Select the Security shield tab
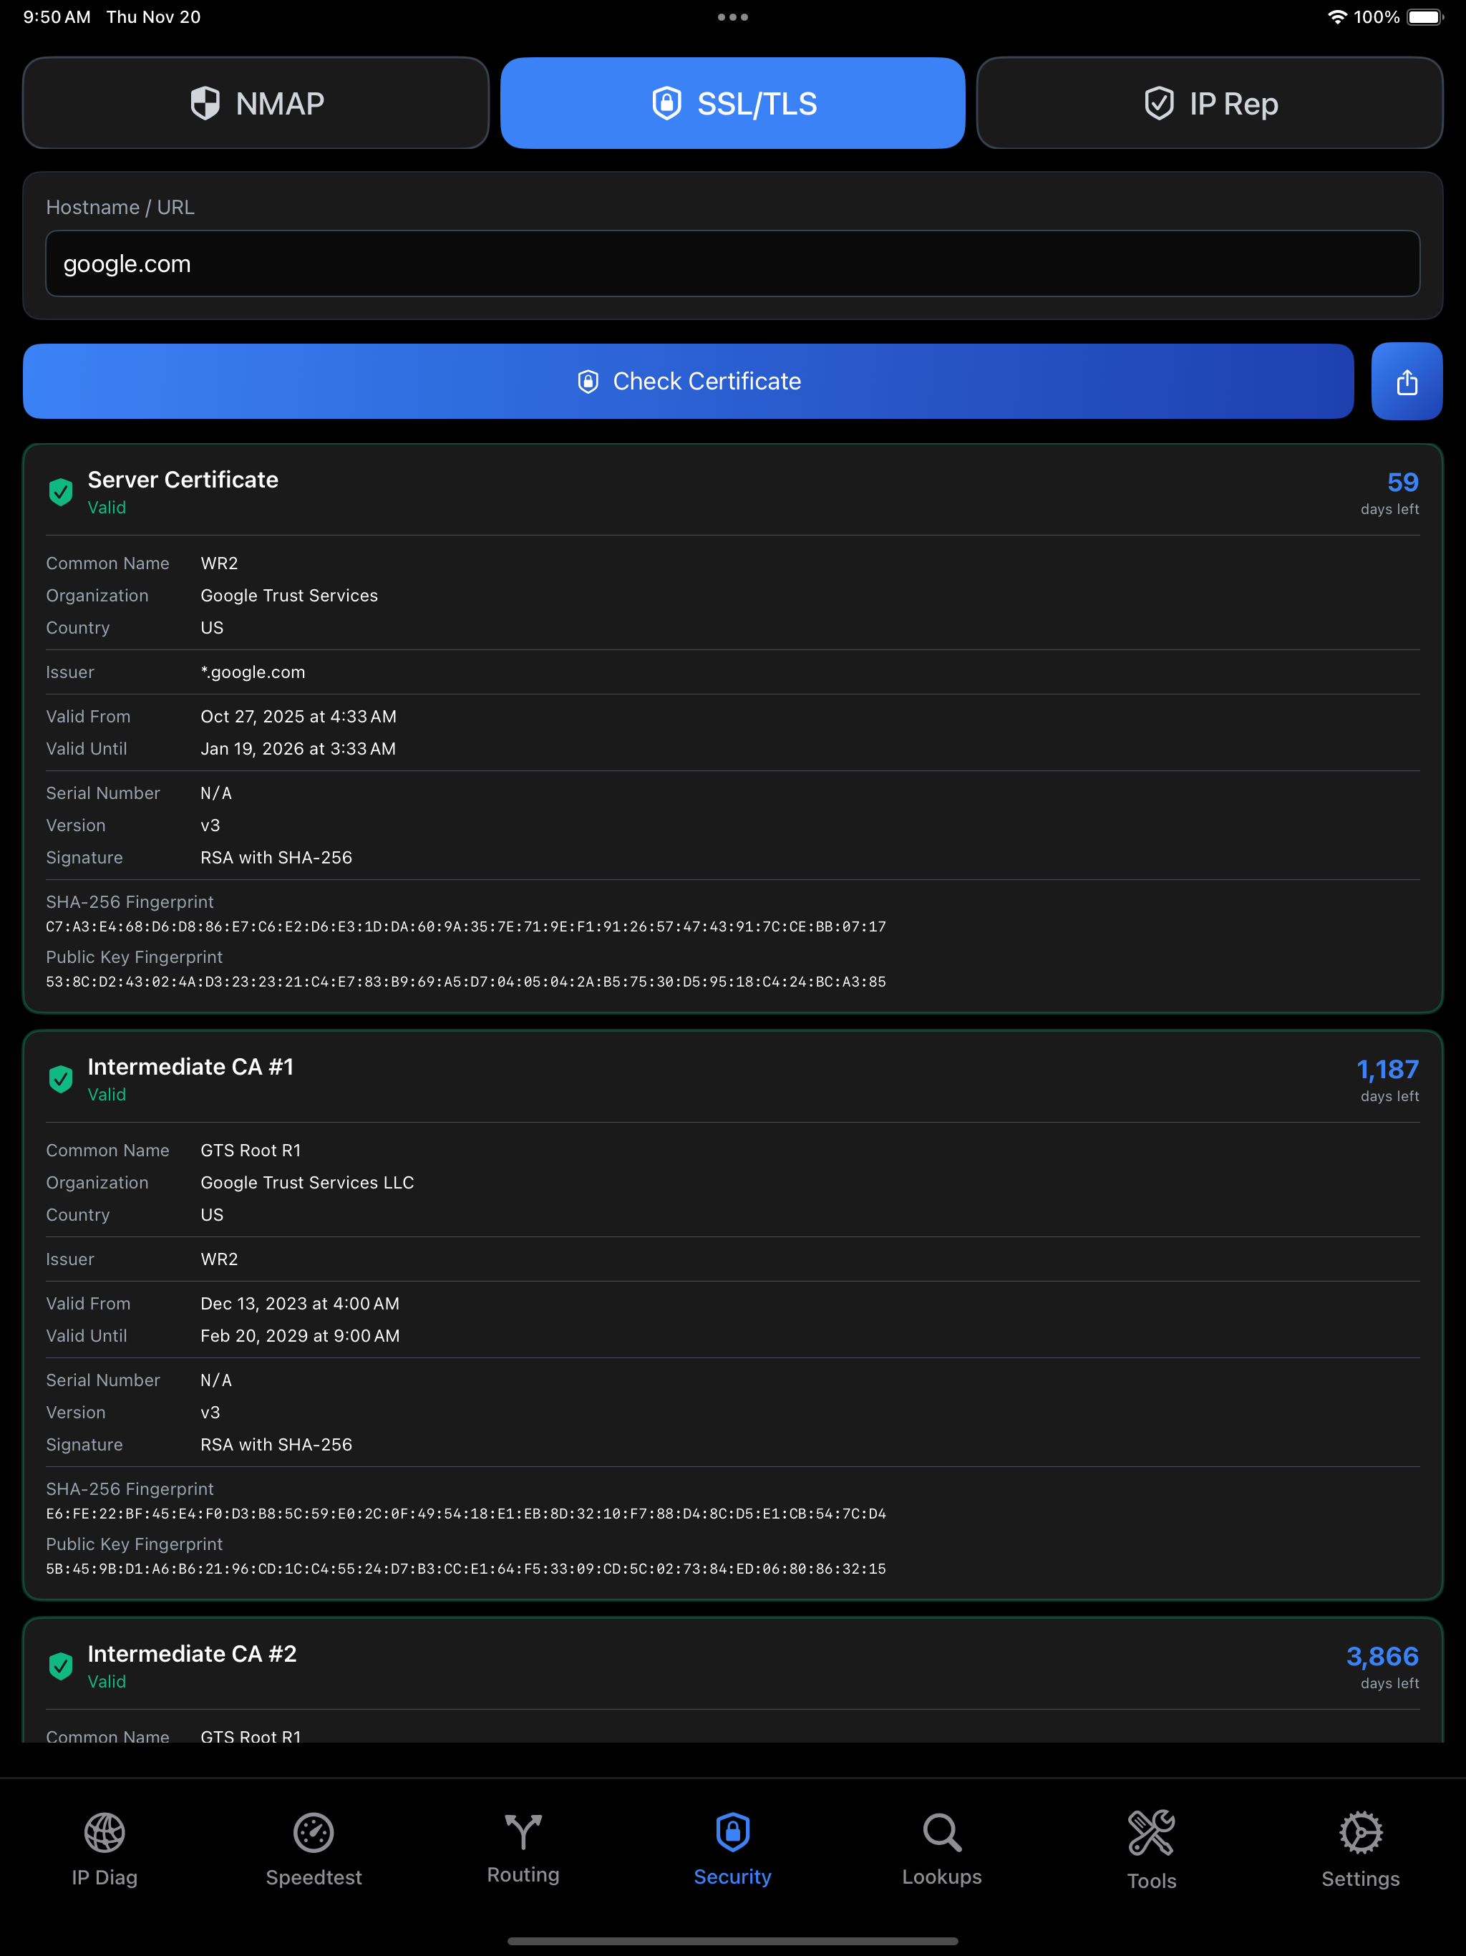 click(733, 1850)
